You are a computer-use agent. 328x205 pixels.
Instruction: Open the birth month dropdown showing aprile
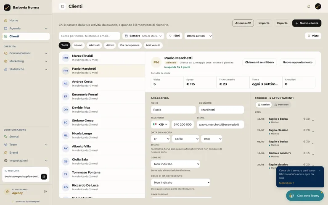coord(185,139)
